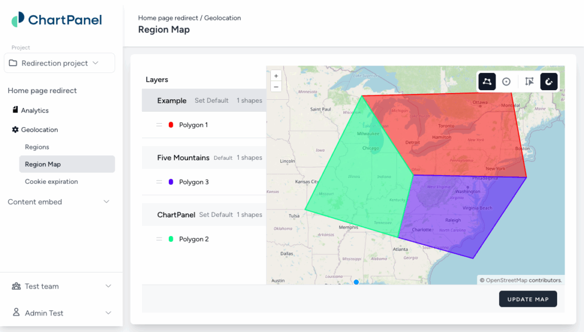Select the circle marker drawing tool

[506, 82]
